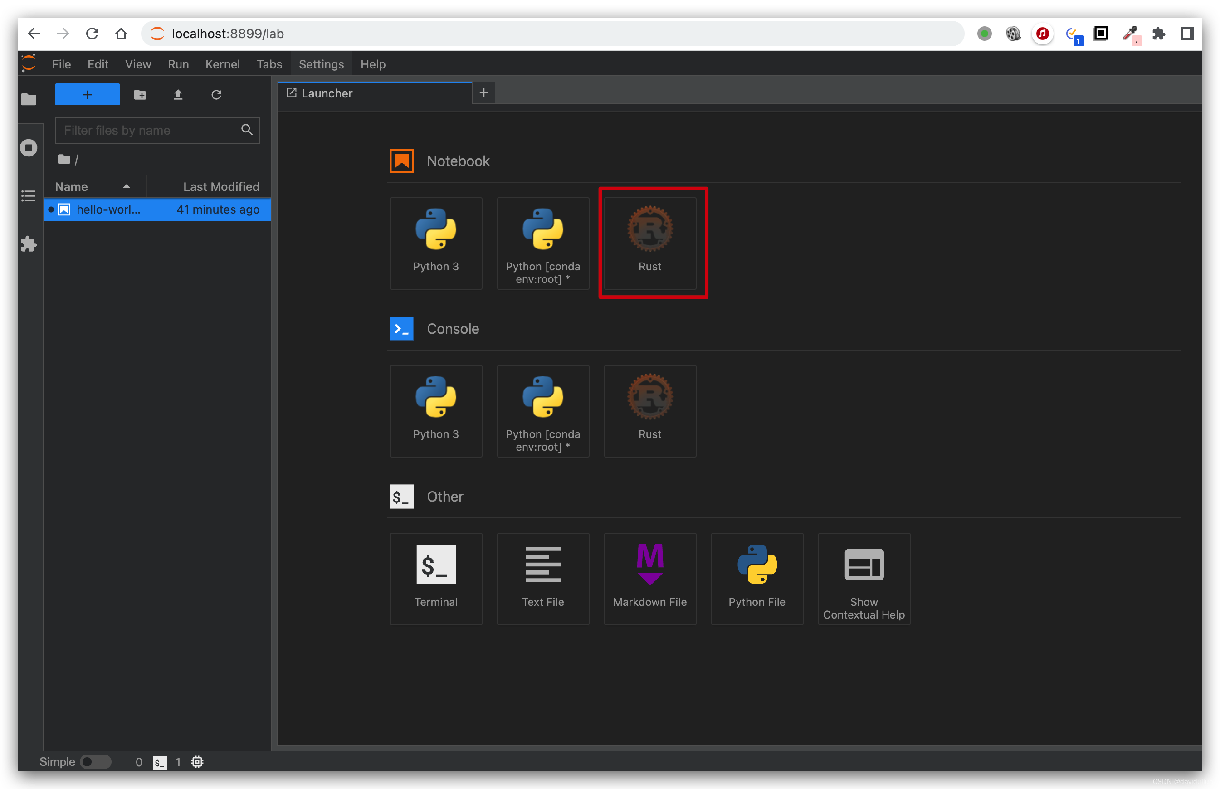Click the blue new launcher button
The width and height of the screenshot is (1220, 789).
(x=87, y=95)
